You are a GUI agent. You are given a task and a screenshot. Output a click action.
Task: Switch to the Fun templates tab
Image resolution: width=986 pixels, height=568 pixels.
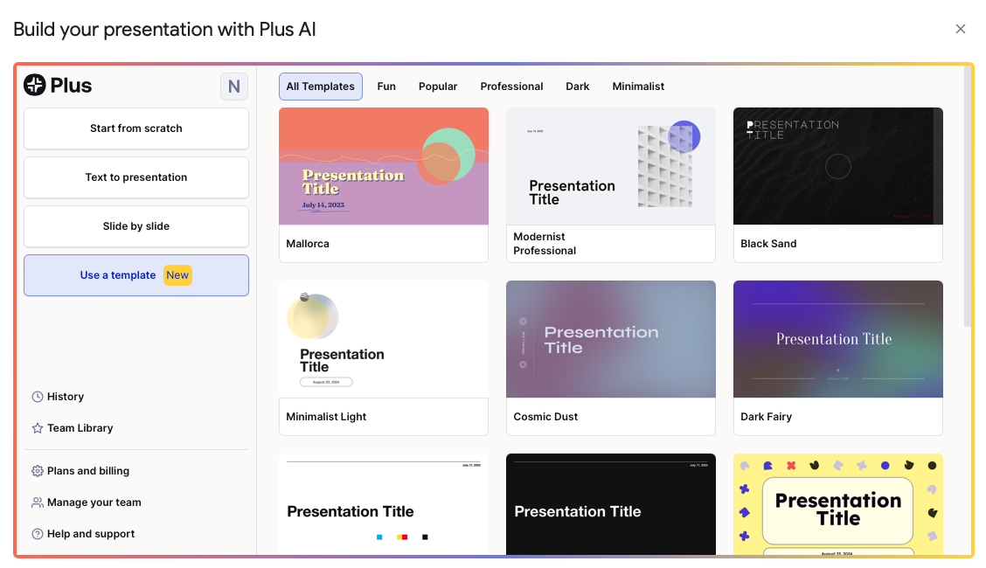click(386, 87)
